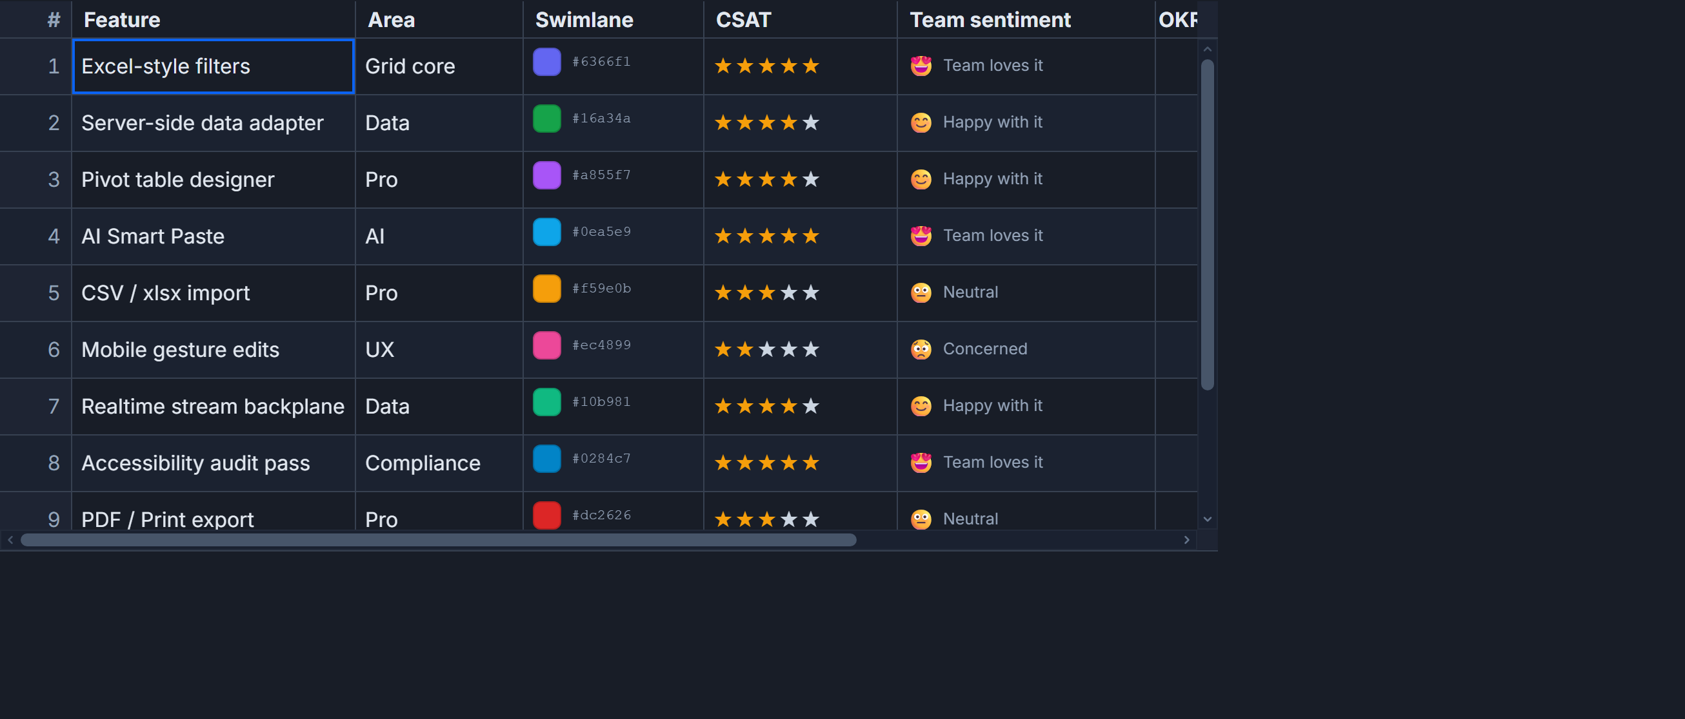The width and height of the screenshot is (1685, 719).
Task: Click the scroll-up arrow of vertical scrollbar
Action: (1208, 49)
